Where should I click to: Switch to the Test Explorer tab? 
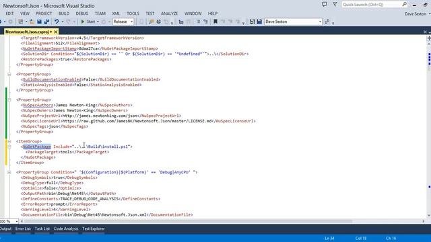click(x=94, y=229)
